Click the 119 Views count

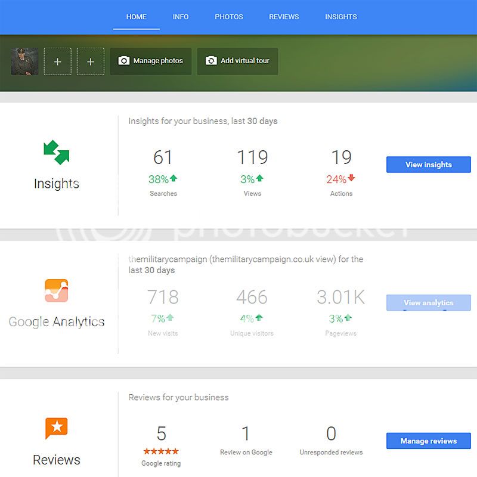coord(252,157)
